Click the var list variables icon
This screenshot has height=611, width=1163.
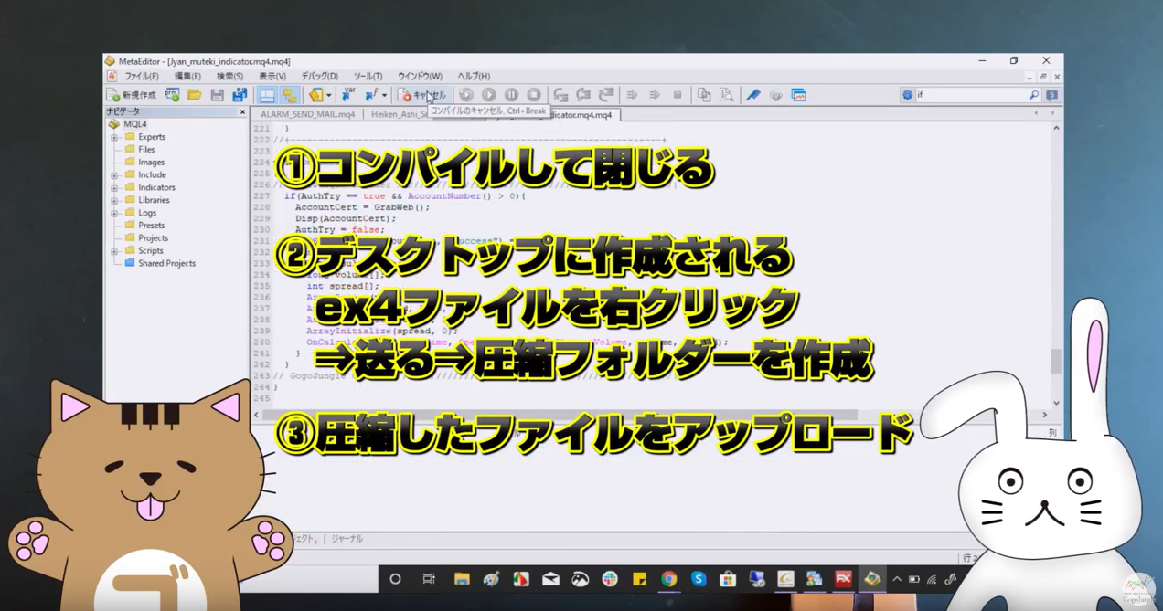click(347, 95)
